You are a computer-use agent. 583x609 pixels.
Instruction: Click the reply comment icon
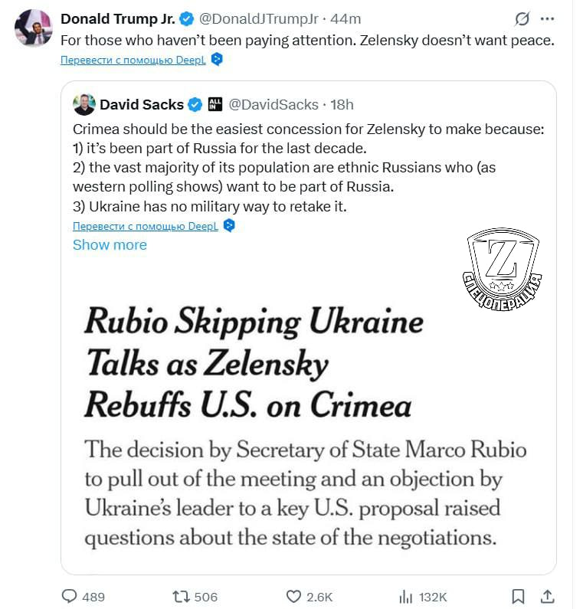pos(70,596)
